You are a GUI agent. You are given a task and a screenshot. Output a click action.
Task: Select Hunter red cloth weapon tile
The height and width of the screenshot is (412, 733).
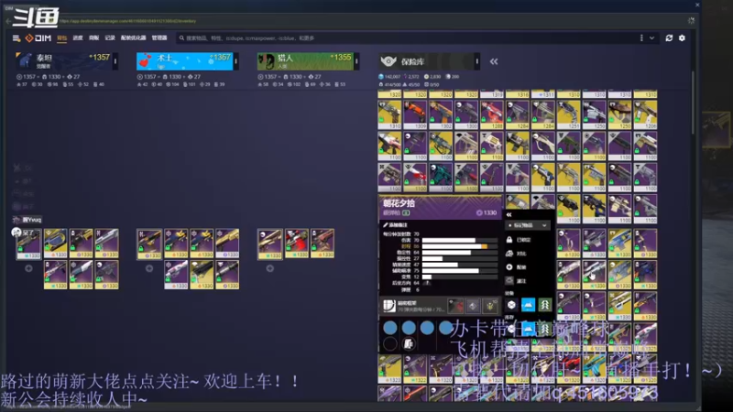296,244
